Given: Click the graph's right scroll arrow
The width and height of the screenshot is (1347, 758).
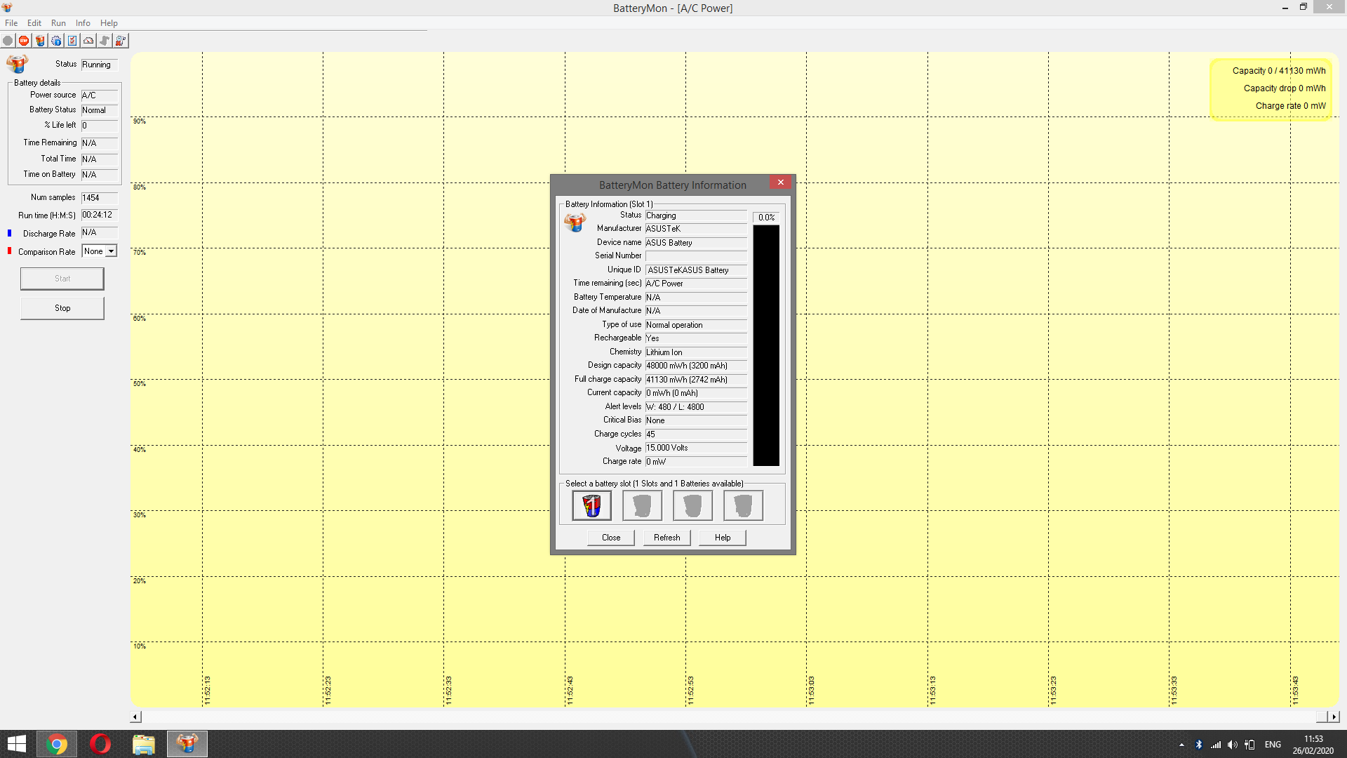Looking at the screenshot, I should [x=1334, y=717].
